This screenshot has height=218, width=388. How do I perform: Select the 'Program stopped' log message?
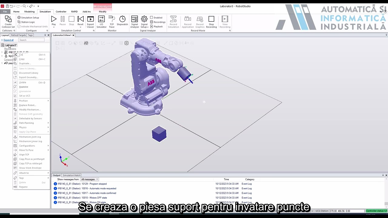click(82, 184)
